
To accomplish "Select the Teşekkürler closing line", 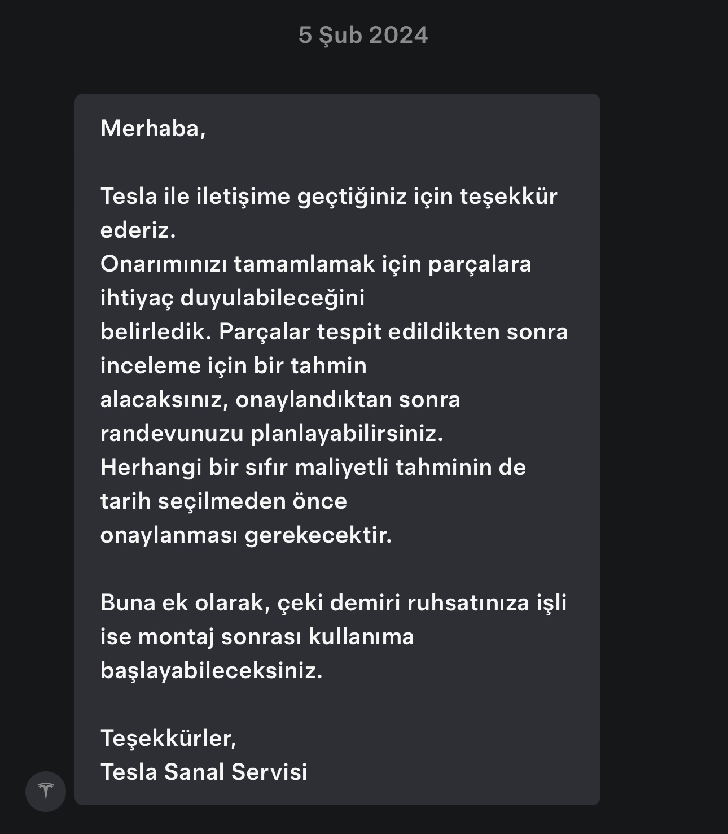I will (168, 739).
